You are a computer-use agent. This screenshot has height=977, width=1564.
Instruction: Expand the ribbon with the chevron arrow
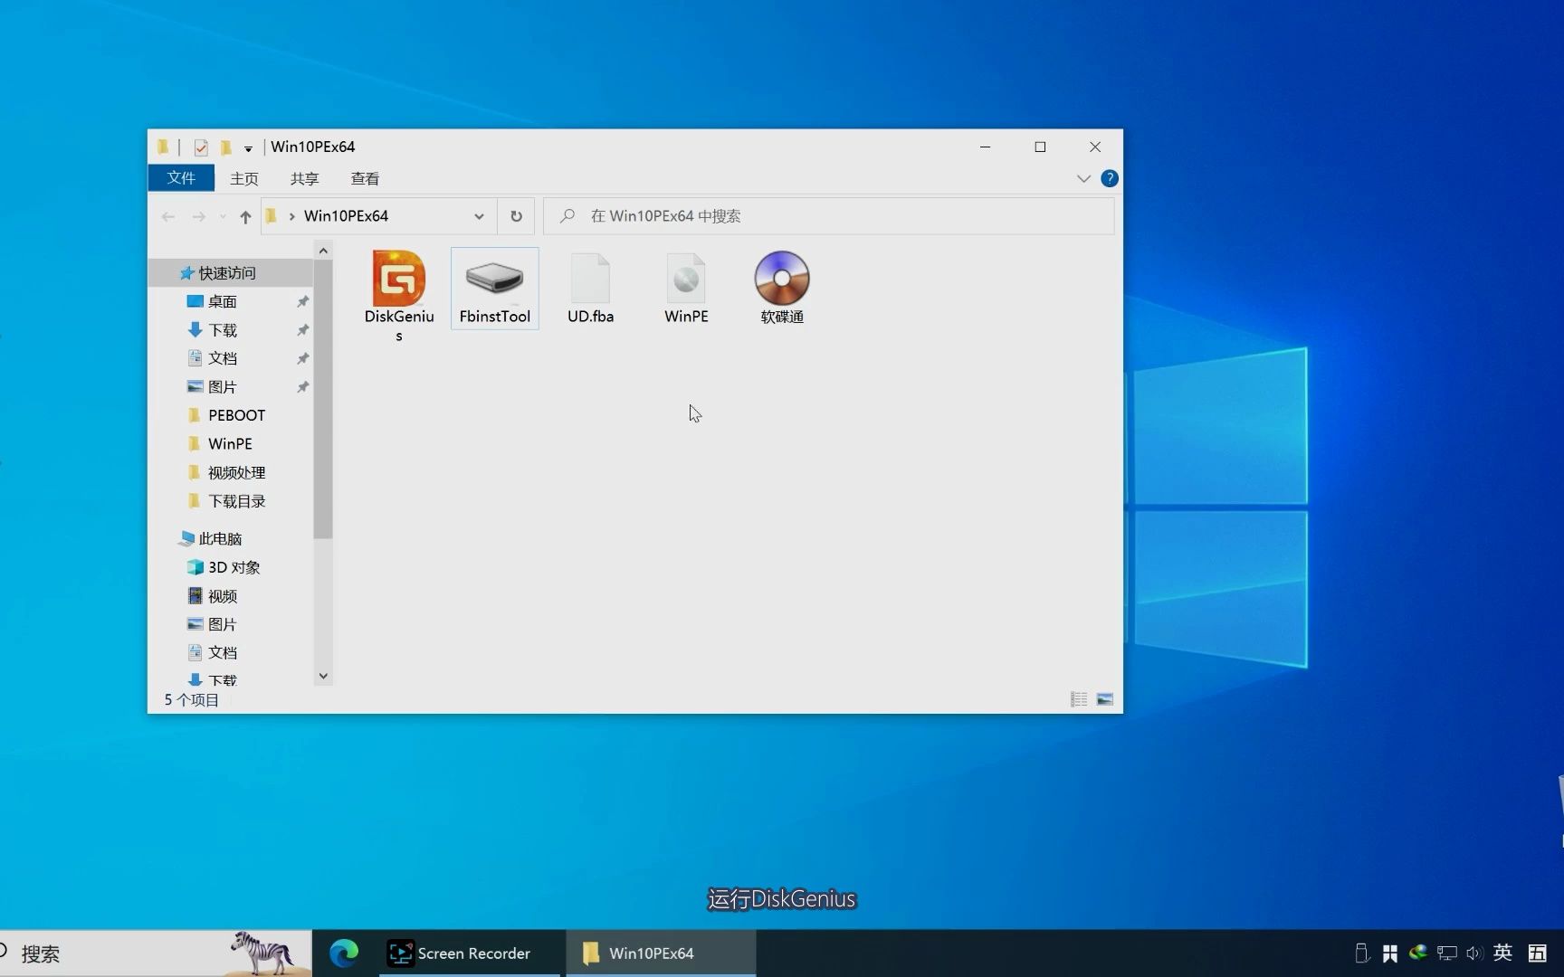1083,178
